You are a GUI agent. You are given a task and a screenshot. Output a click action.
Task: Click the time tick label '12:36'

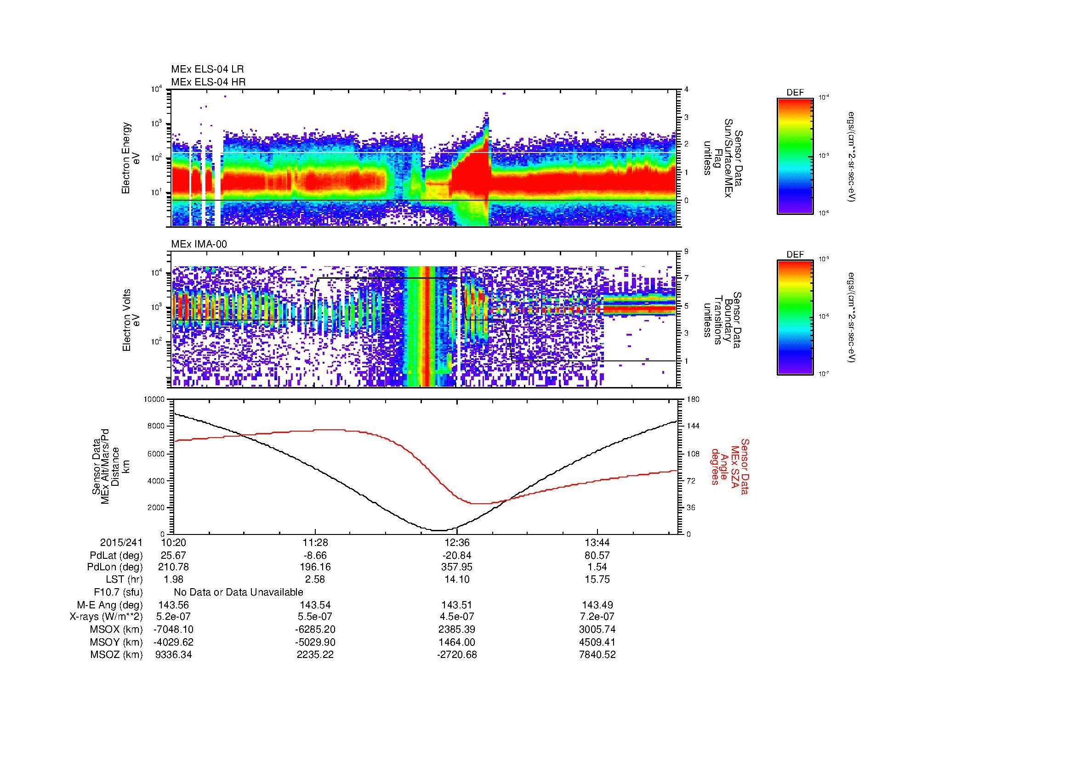[457, 542]
